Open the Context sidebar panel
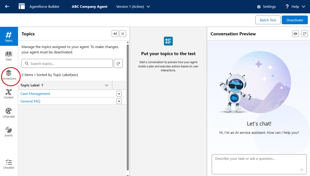Image resolution: width=310 pixels, height=176 pixels. click(x=9, y=94)
